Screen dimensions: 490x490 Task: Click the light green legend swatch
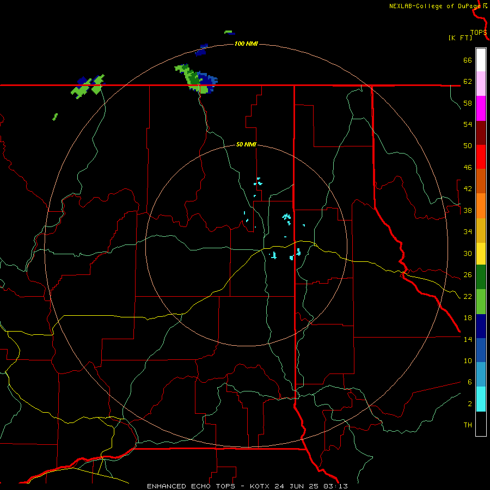(481, 302)
